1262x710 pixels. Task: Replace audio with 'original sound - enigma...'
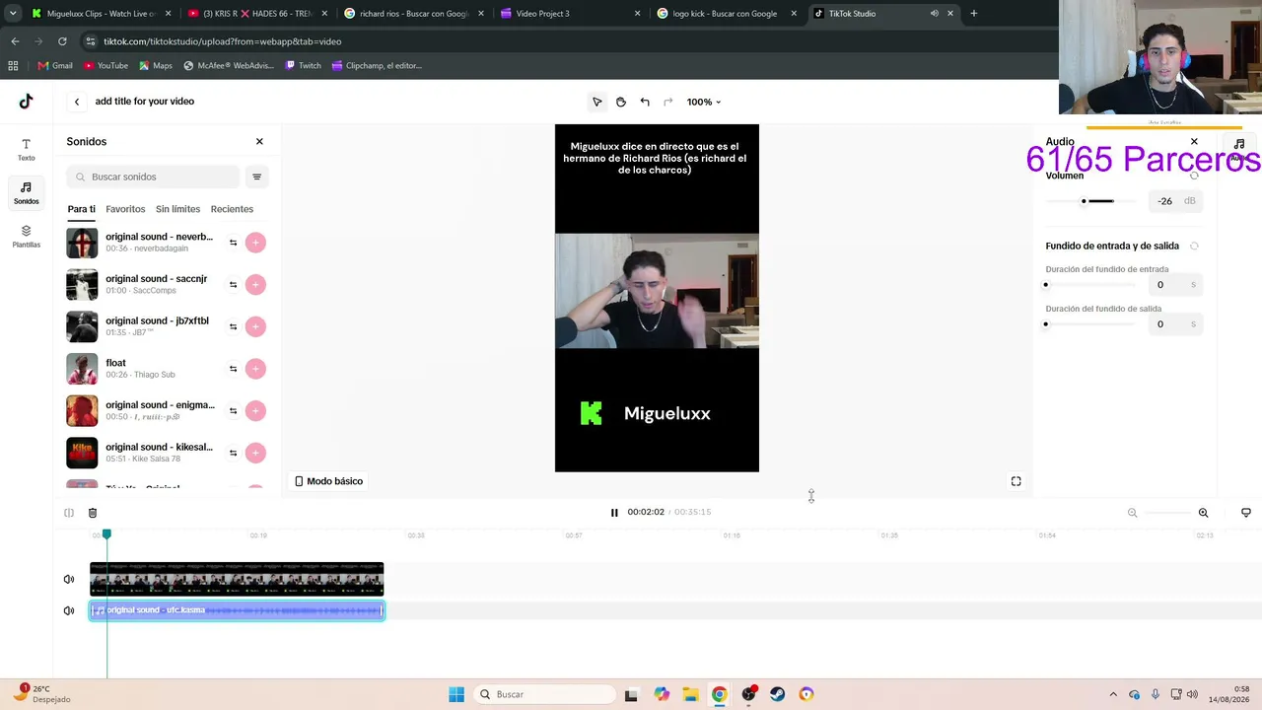233,410
